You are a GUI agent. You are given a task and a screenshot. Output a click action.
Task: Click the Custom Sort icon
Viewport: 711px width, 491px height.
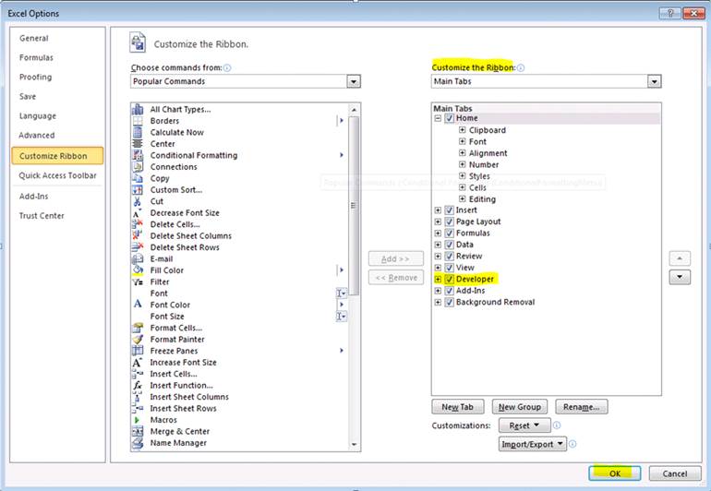pos(138,189)
